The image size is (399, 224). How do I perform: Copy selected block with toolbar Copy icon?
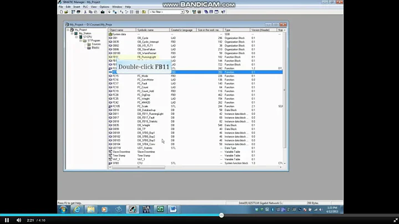point(90,12)
